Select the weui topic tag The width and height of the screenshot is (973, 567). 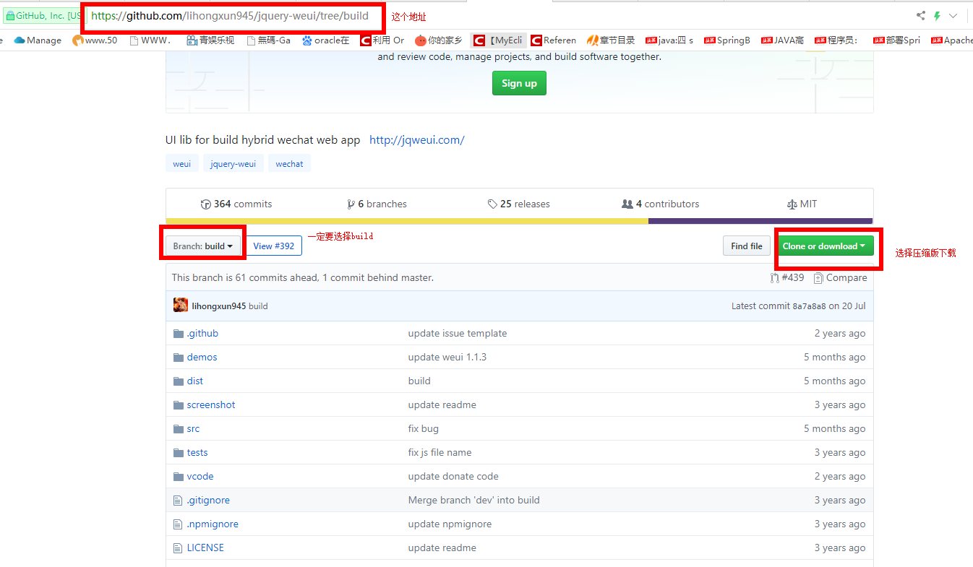tap(182, 164)
